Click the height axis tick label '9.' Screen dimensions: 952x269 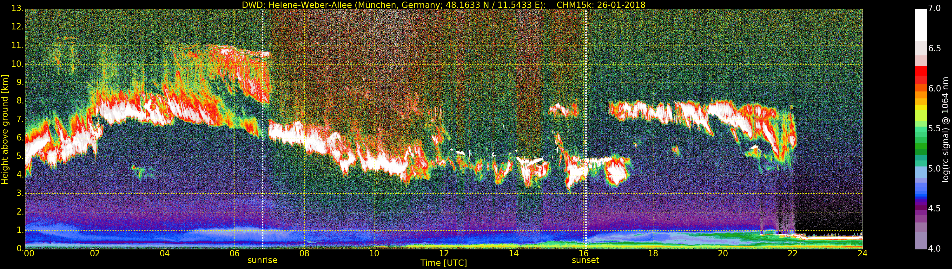20,82
